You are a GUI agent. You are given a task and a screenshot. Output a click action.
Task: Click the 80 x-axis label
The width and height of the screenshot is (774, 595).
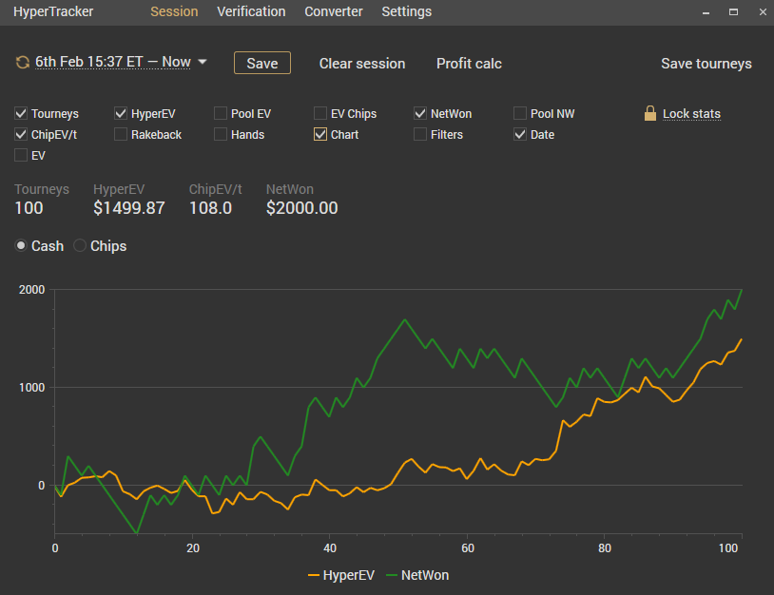tap(605, 548)
